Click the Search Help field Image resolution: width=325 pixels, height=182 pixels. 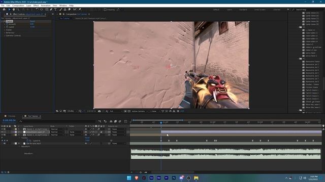(x=307, y=10)
